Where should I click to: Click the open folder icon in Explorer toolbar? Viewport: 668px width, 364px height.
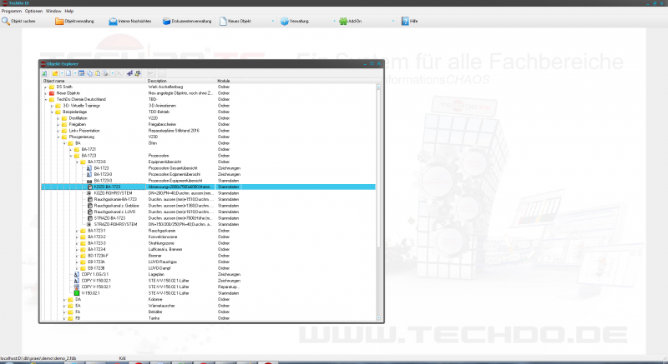click(55, 73)
